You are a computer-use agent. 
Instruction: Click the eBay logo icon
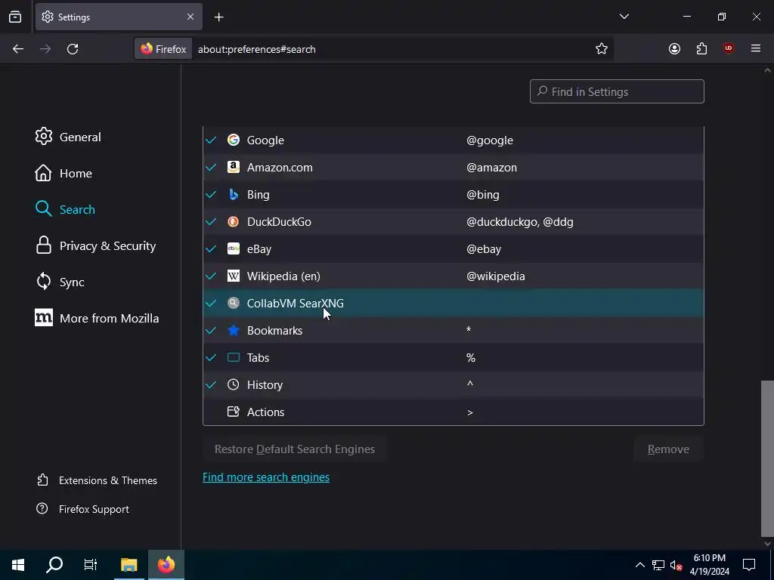(x=234, y=248)
